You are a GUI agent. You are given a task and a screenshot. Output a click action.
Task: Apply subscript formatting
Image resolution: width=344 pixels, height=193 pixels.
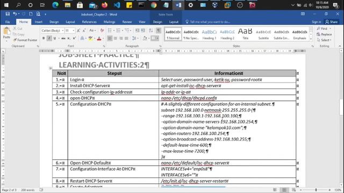point(69,38)
